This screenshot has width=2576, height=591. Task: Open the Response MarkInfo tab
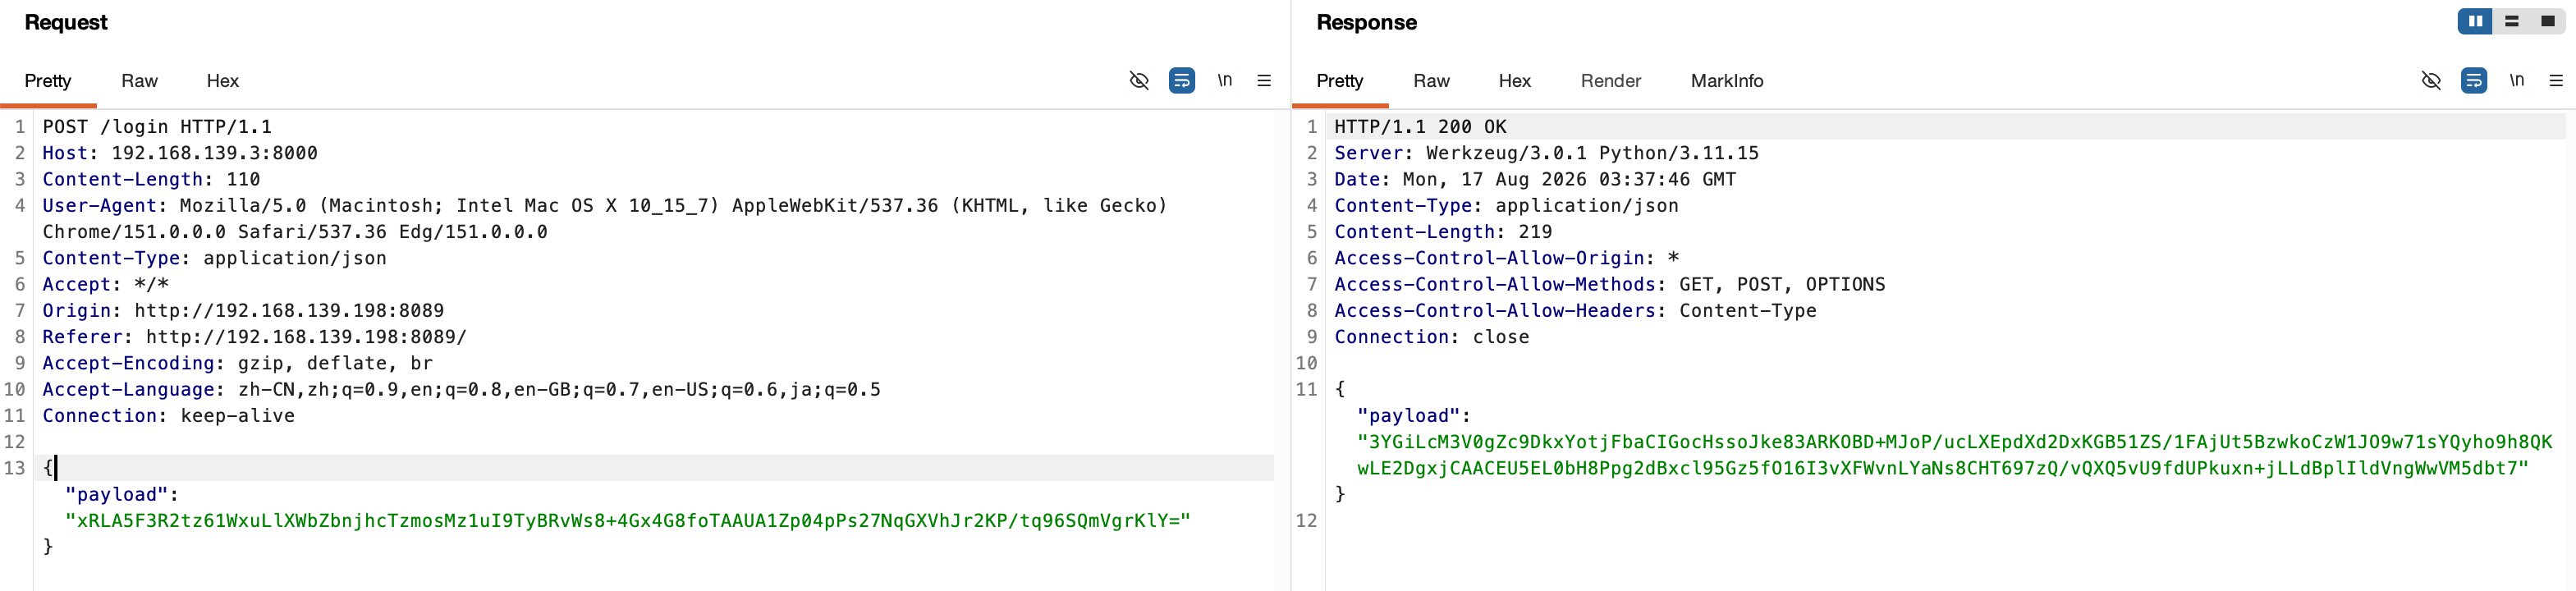click(1727, 81)
